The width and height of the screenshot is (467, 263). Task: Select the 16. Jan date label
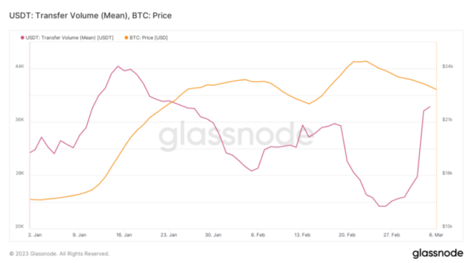[x=124, y=234]
